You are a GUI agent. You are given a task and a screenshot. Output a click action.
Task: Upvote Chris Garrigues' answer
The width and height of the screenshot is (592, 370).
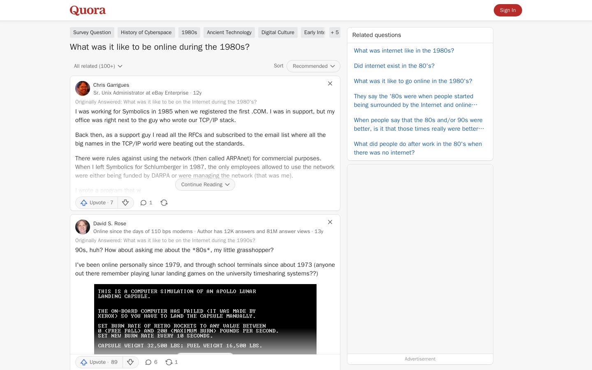tap(97, 203)
